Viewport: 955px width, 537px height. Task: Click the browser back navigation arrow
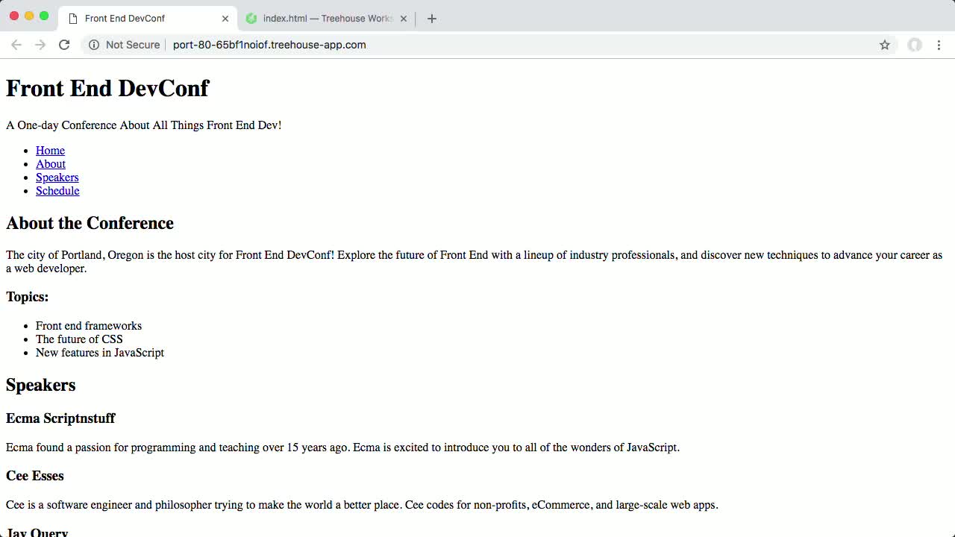click(x=16, y=45)
